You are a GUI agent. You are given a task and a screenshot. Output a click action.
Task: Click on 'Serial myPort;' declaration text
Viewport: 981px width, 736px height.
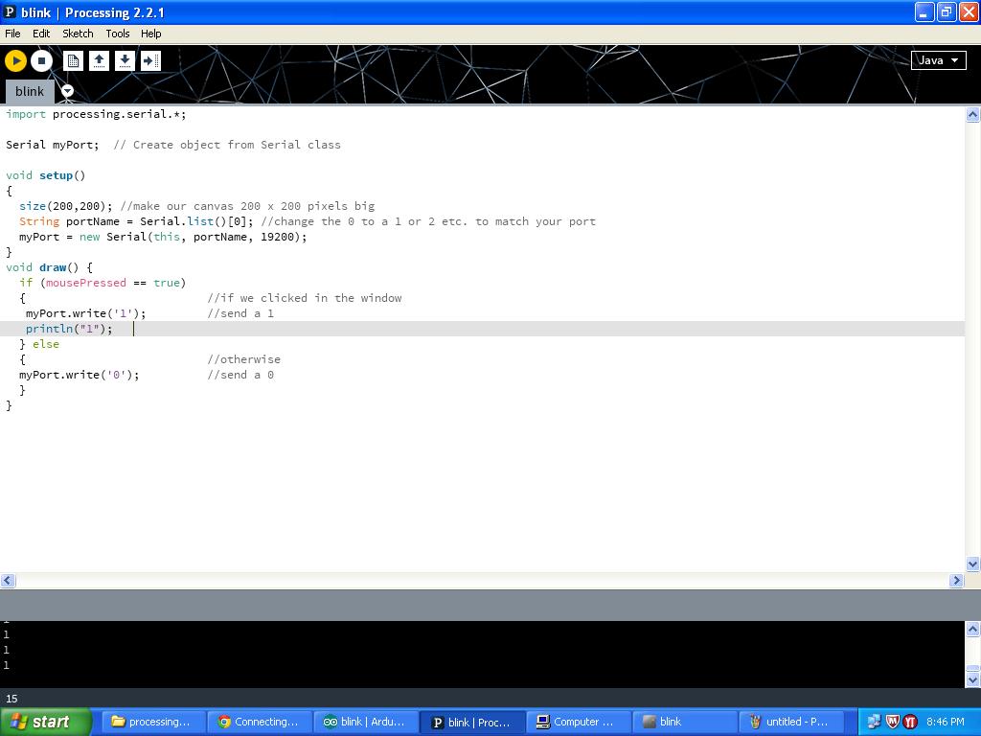(x=52, y=145)
